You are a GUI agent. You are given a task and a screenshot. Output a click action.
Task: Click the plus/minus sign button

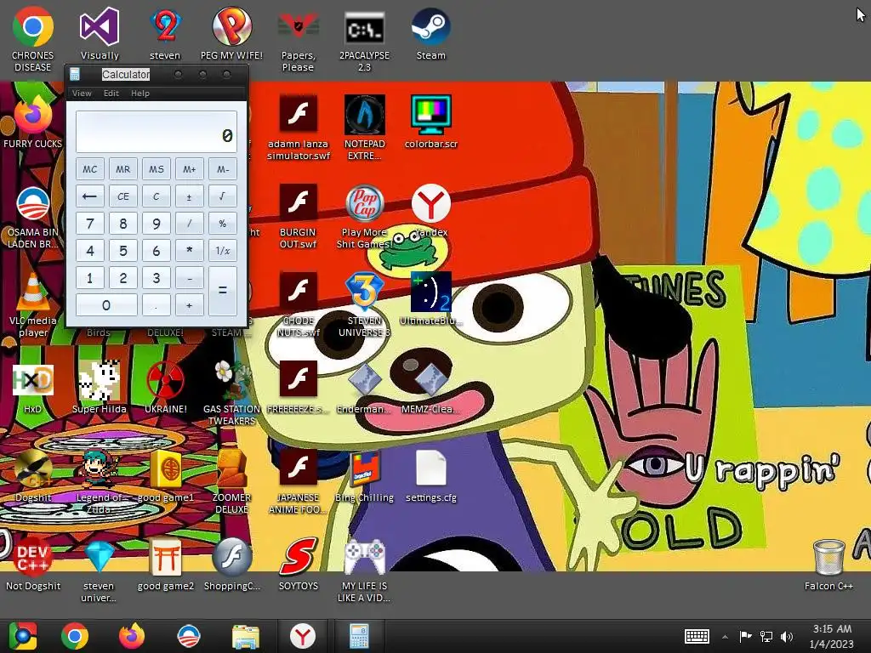click(x=190, y=196)
